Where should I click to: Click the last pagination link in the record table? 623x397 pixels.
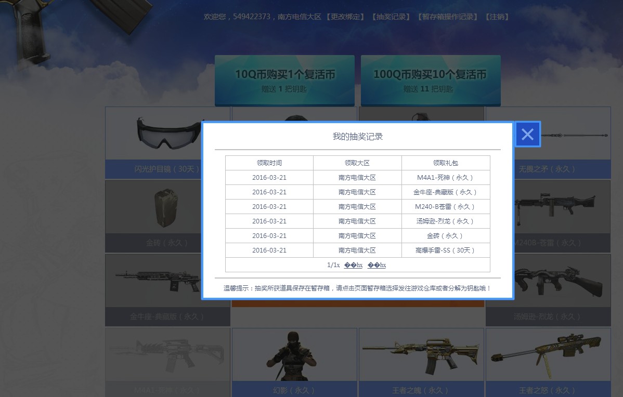377,265
